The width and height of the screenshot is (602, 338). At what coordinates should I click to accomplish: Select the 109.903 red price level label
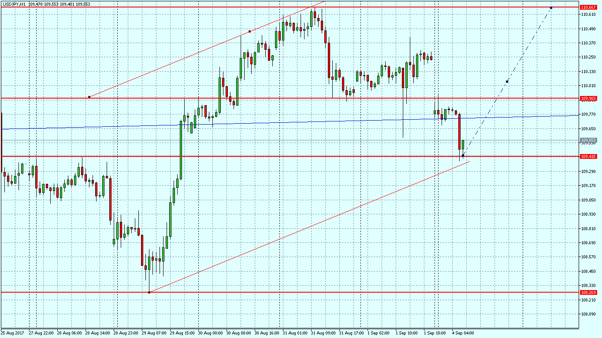(588, 99)
